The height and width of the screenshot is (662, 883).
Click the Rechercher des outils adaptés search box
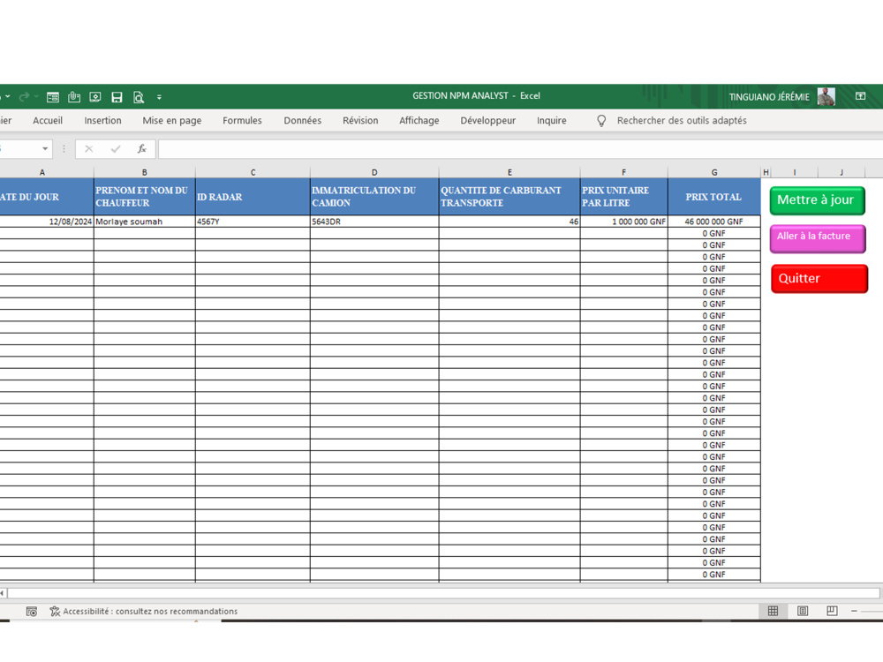pyautogui.click(x=682, y=120)
